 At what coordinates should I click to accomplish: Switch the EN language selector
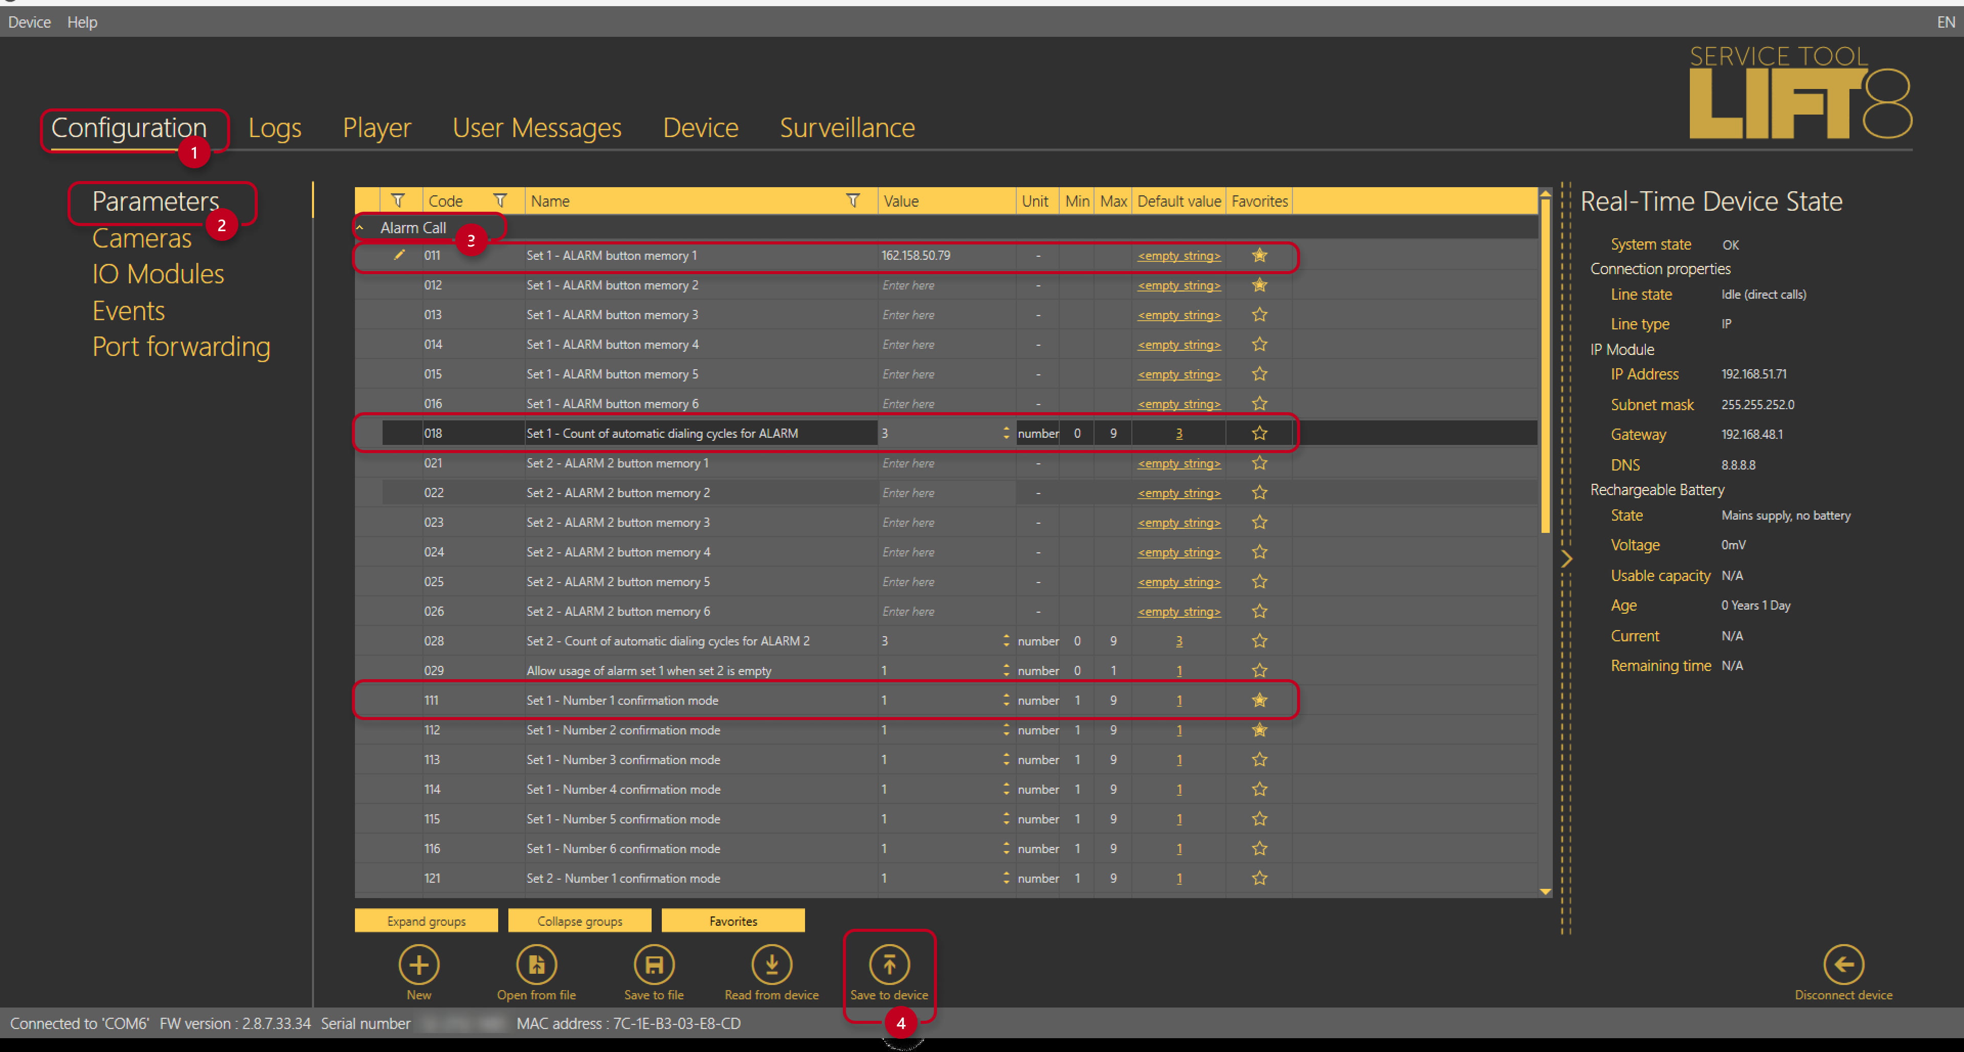pos(1946,22)
